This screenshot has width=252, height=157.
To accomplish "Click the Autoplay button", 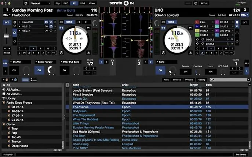I will [8, 154].
